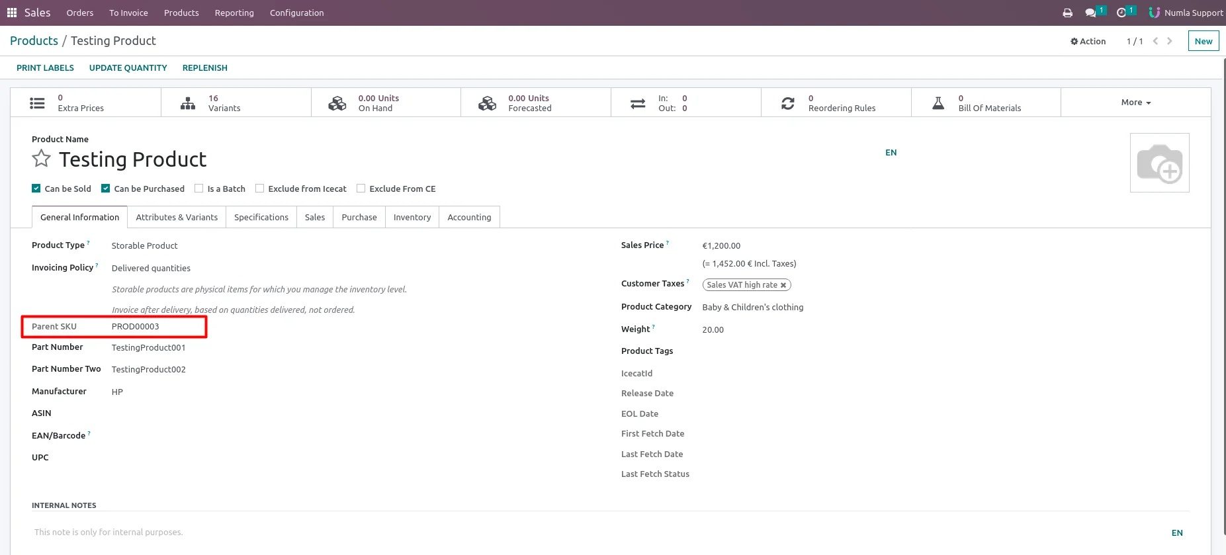
Task: Open the Reporting menu
Action: click(234, 13)
